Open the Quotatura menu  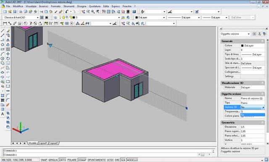[95, 6]
